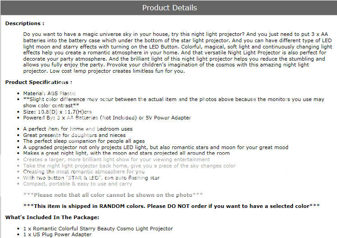Image resolution: width=337 pixels, height=238 pixels.
Task: Click the RANDOM colors shipping warning
Action: pyautogui.click(x=172, y=206)
